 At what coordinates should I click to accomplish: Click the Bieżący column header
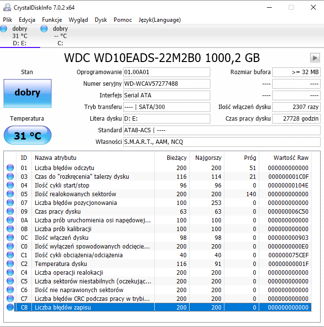point(172,157)
